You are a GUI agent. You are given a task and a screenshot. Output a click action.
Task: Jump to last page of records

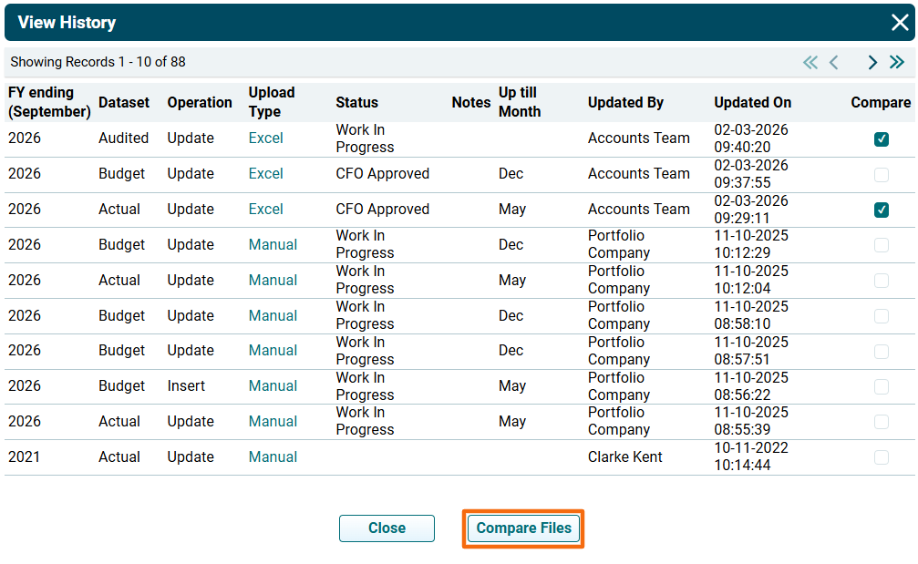[x=897, y=63]
